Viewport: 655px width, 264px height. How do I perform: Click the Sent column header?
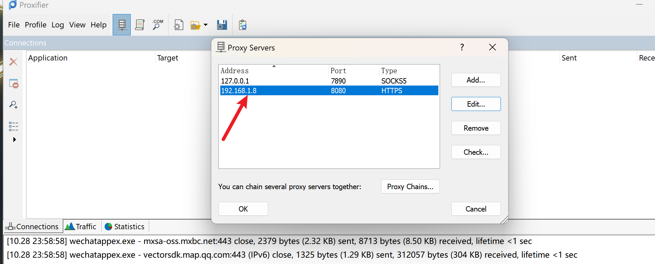coord(598,58)
